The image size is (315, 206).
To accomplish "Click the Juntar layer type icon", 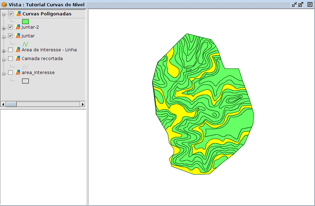I will pyautogui.click(x=18, y=36).
